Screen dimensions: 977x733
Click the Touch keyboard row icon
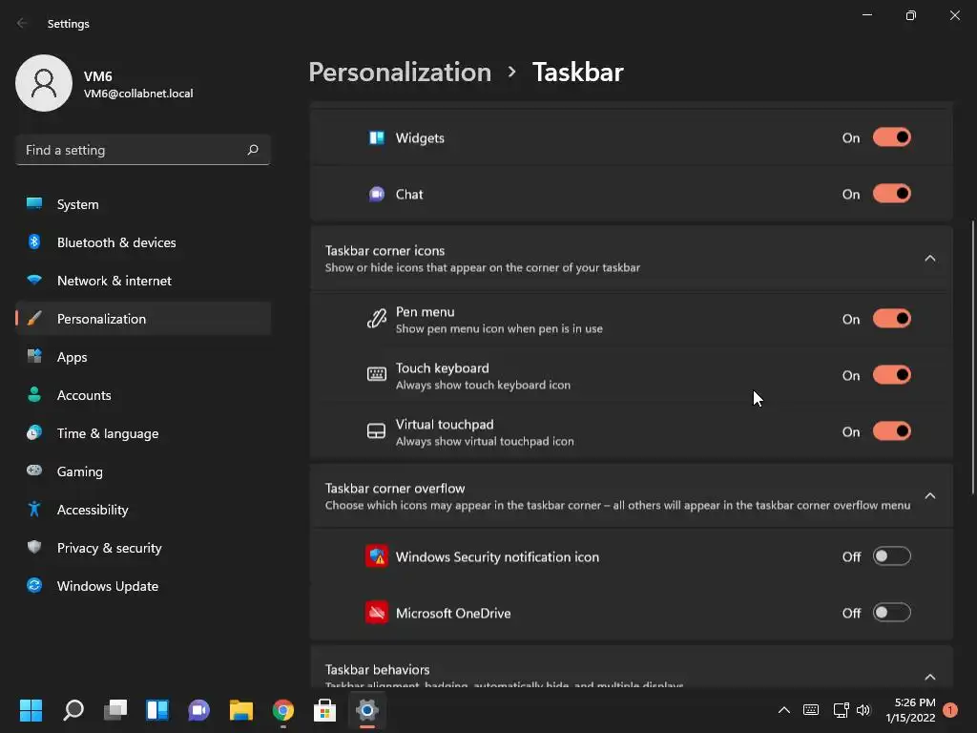point(376,374)
